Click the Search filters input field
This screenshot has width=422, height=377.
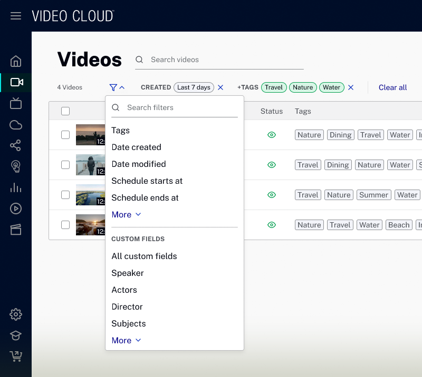[x=179, y=107]
